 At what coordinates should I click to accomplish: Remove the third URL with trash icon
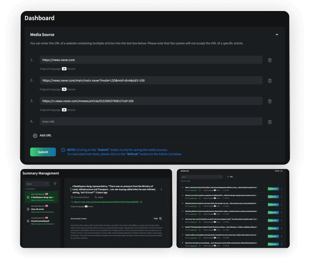coord(270,101)
